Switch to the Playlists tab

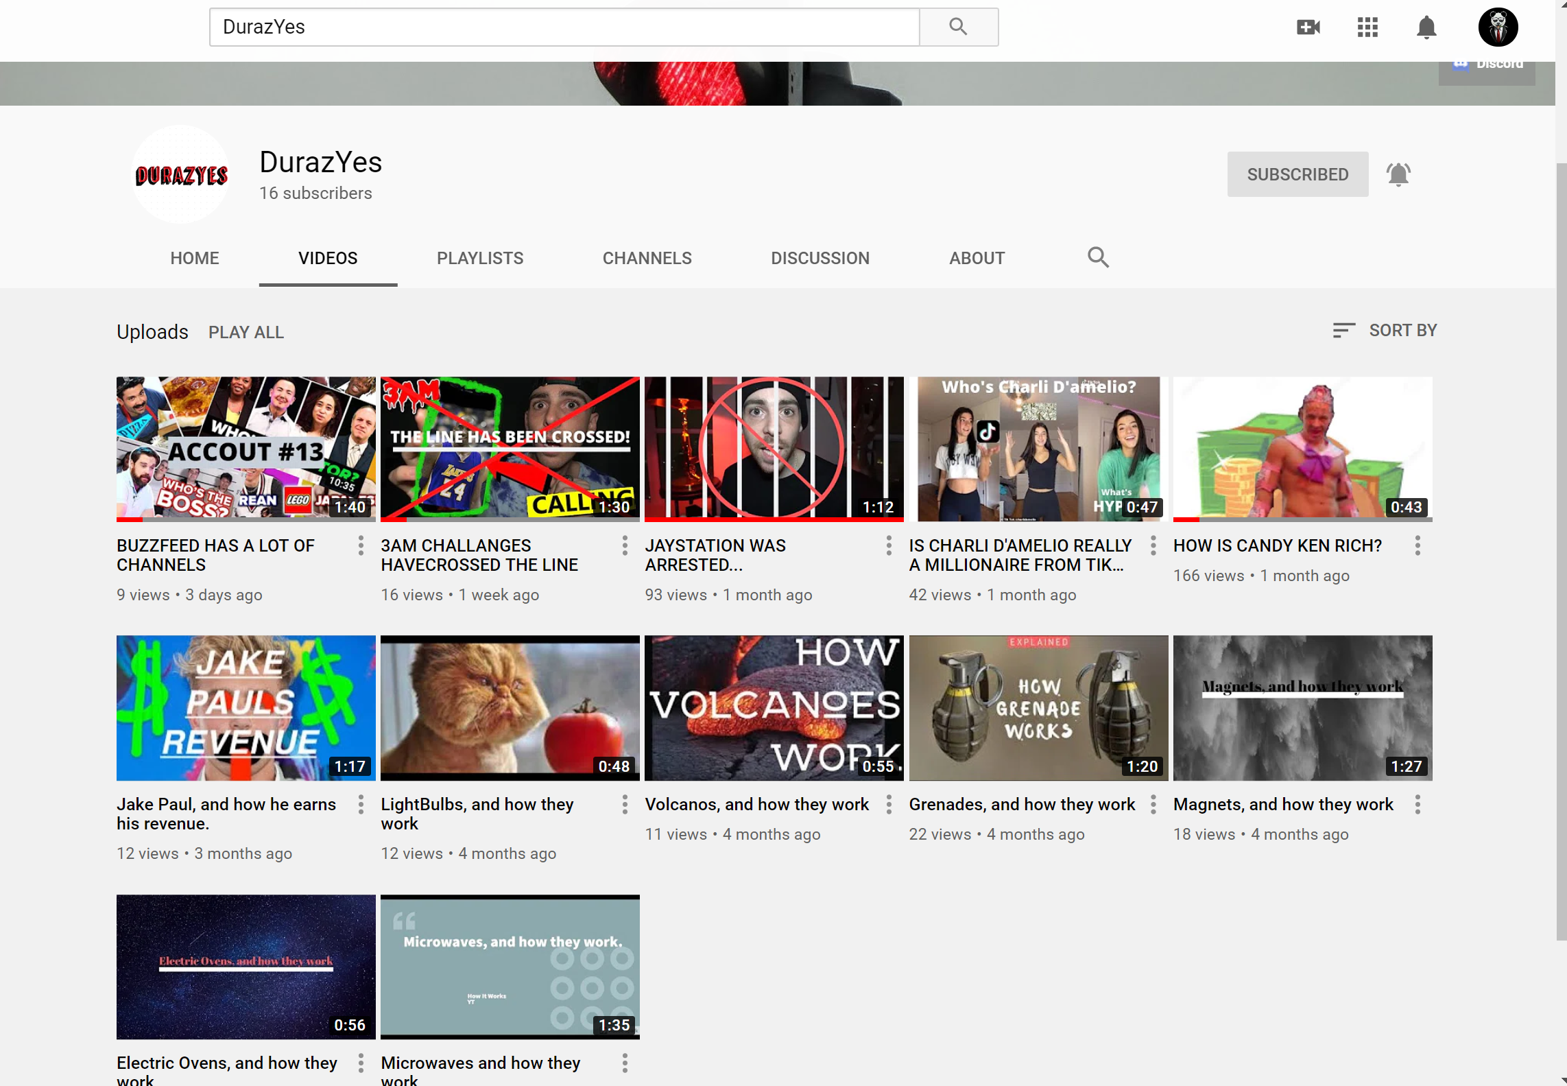480,258
